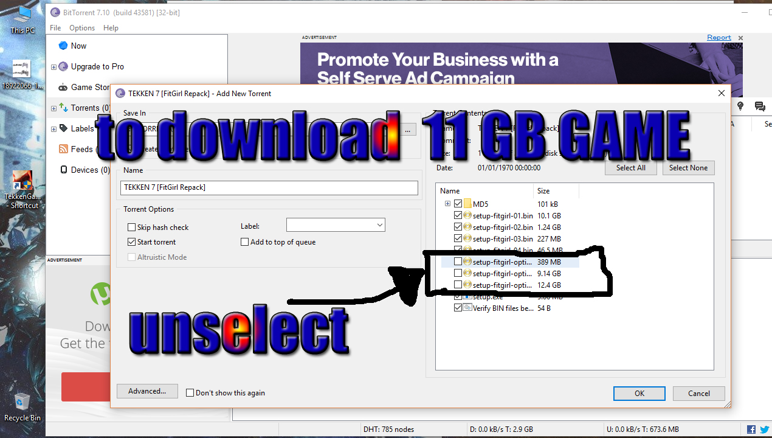Click the setup-fitgirl-03.bin file icon
This screenshot has width=772, height=438.
[x=467, y=238]
